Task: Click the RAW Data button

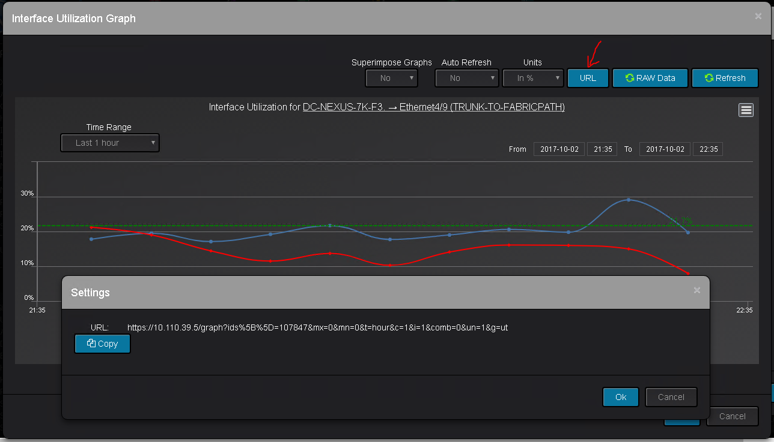Action: (650, 78)
